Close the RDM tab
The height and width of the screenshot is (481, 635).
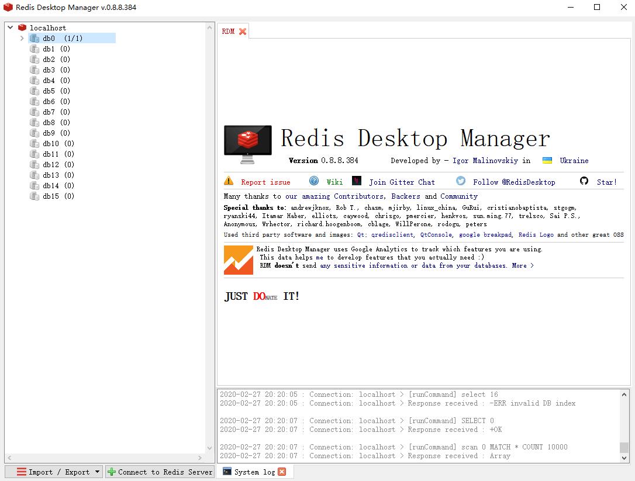click(243, 32)
